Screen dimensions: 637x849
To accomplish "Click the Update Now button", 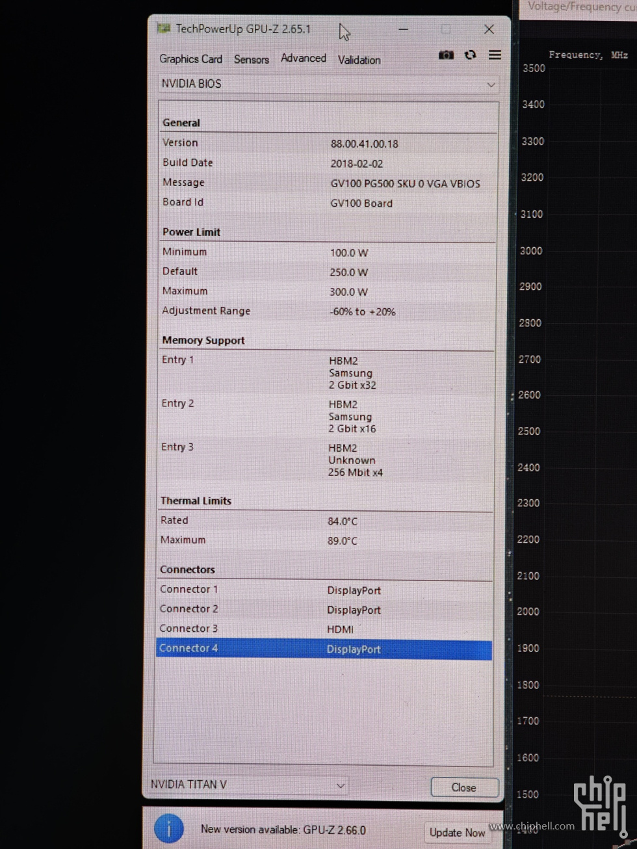I will 457,832.
